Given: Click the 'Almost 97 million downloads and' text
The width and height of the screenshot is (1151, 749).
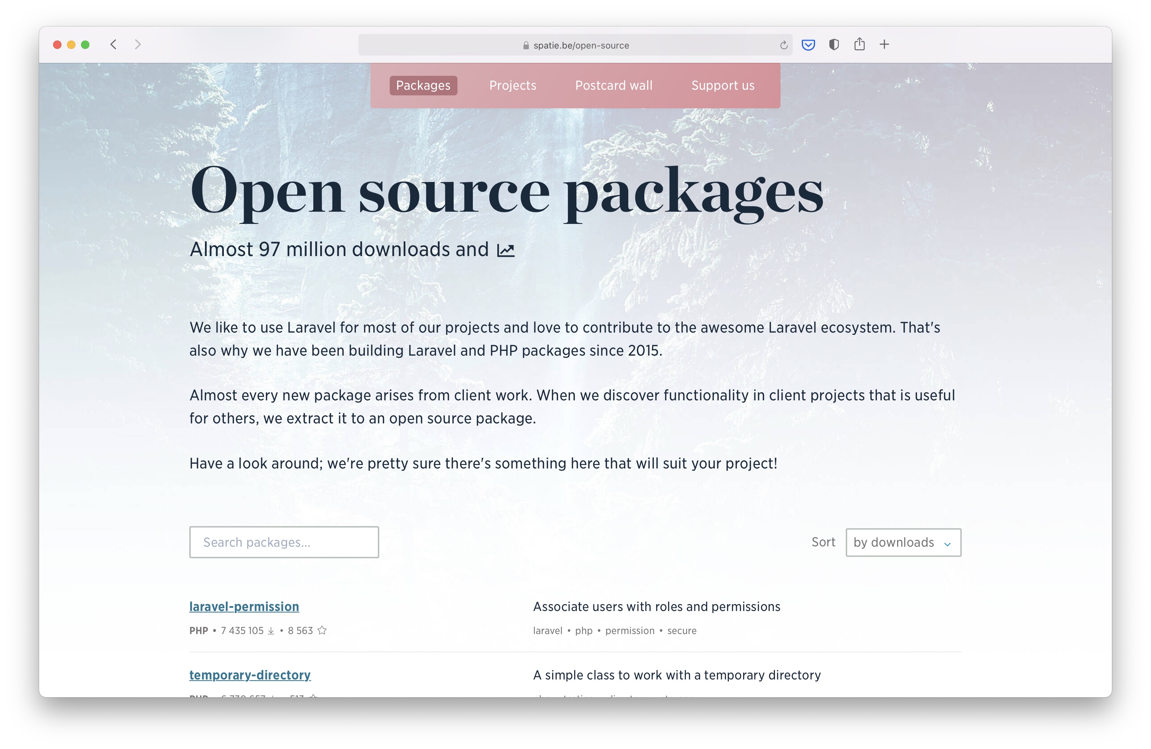Looking at the screenshot, I should pos(339,250).
